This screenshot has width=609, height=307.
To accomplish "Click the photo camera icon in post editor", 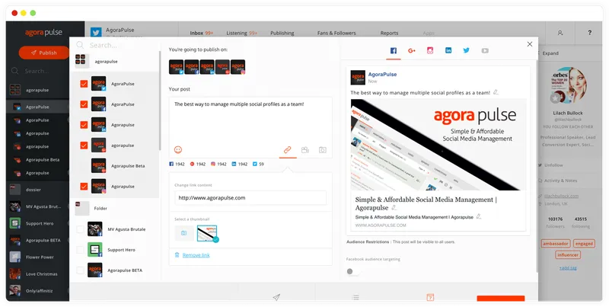I will pyautogui.click(x=322, y=149).
